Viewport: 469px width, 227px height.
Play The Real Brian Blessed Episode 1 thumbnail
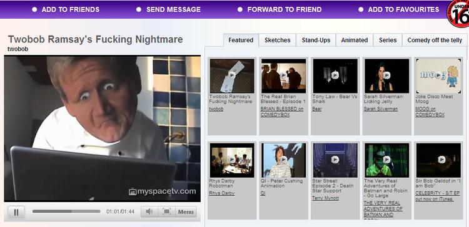(x=283, y=75)
